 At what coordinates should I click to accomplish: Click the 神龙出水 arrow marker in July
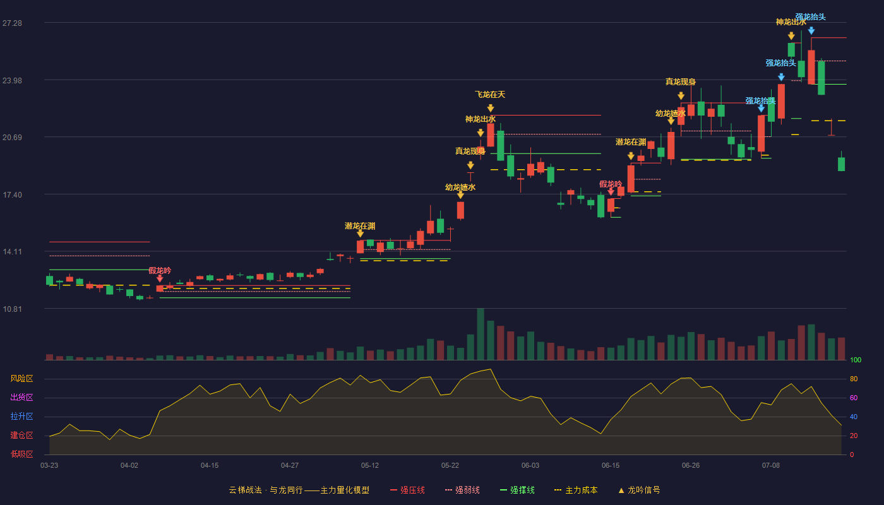791,36
